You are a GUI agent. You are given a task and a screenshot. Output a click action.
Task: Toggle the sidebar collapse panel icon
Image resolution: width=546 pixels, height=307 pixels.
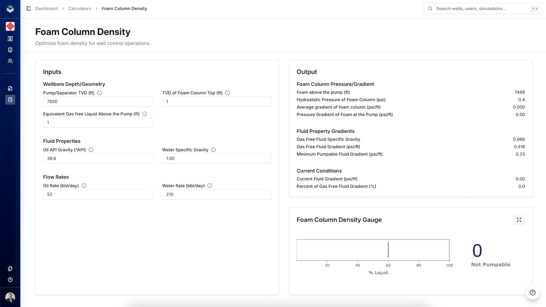click(x=29, y=8)
